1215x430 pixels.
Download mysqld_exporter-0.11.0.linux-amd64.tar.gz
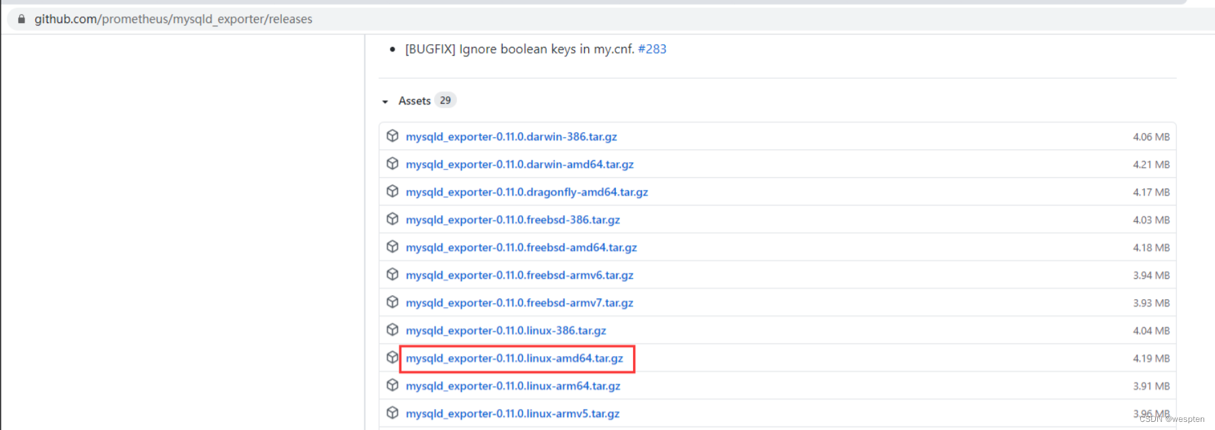tap(514, 358)
